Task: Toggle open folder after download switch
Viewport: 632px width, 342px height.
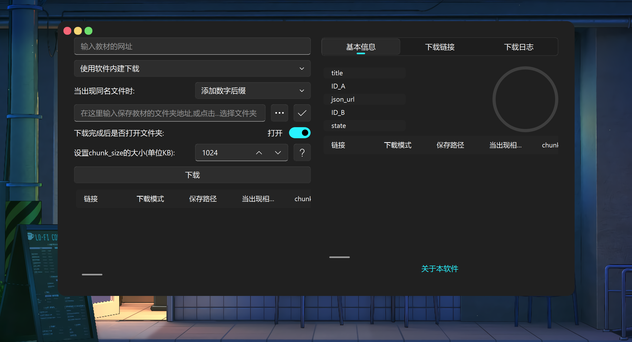Action: pos(300,133)
